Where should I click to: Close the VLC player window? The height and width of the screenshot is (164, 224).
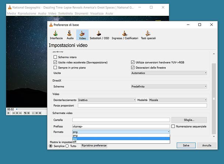click(163, 7)
